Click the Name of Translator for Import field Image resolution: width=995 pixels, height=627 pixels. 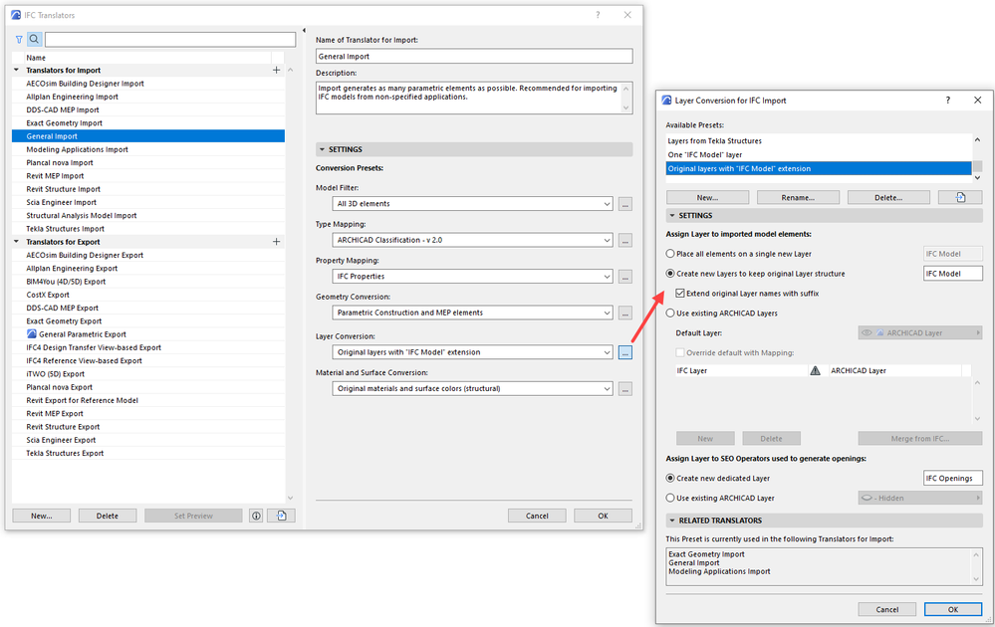coord(474,57)
